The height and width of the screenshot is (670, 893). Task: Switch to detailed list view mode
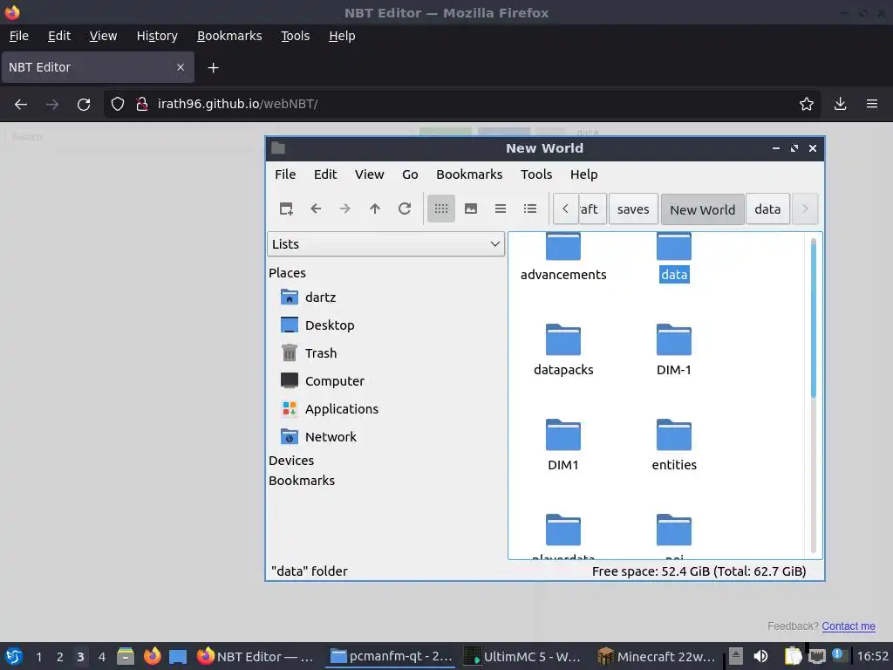(x=530, y=209)
